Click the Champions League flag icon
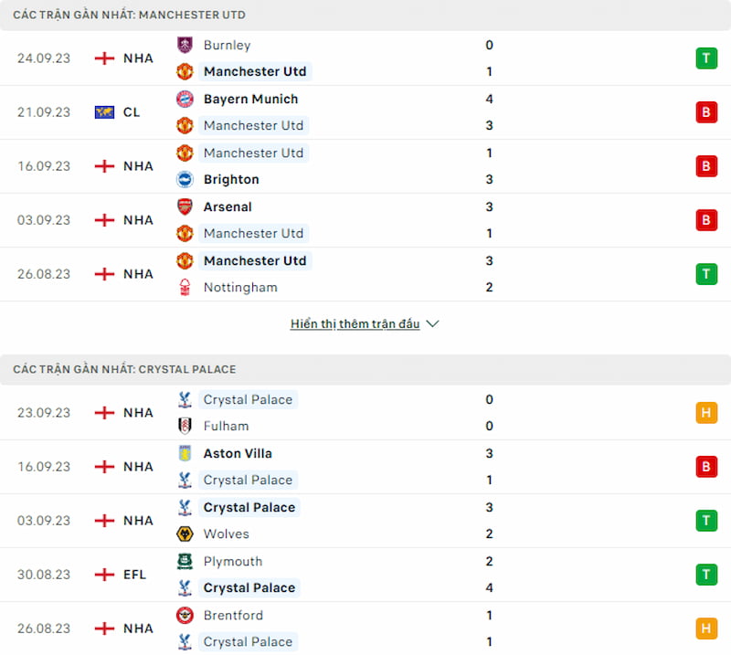This screenshot has width=731, height=655. tap(104, 112)
